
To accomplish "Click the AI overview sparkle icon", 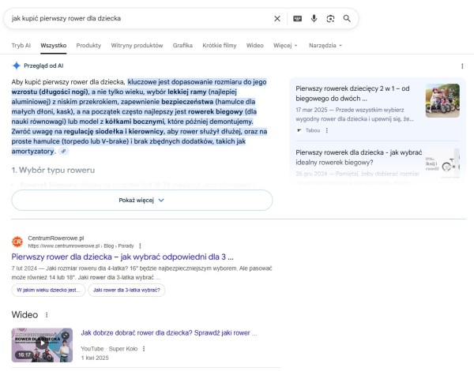I will click(17, 66).
